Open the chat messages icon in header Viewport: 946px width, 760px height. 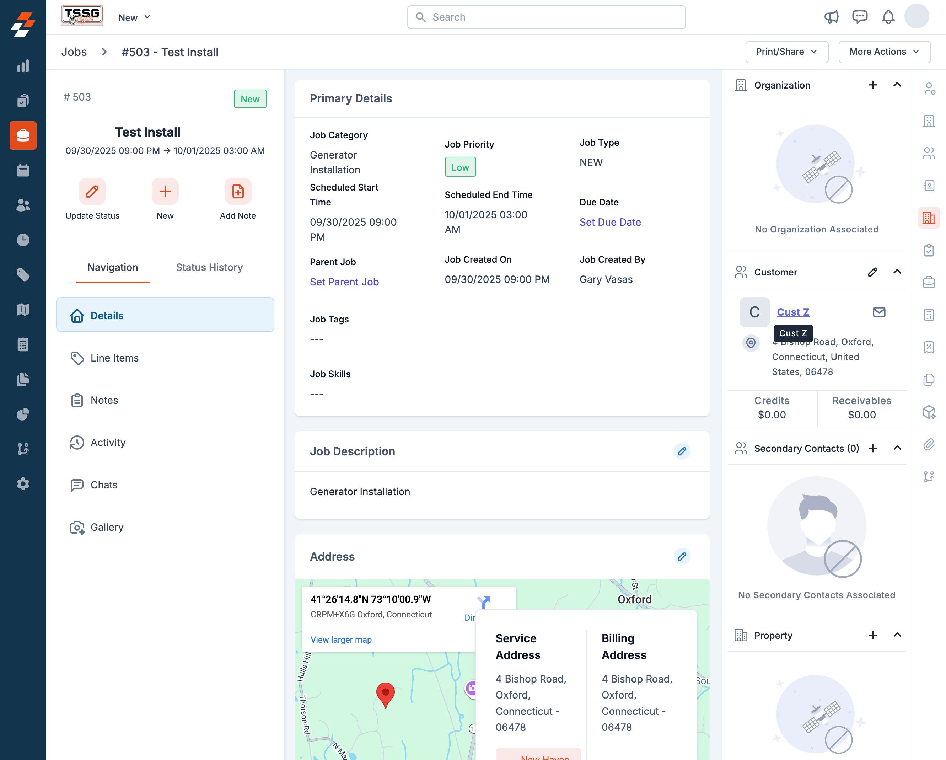pyautogui.click(x=860, y=17)
